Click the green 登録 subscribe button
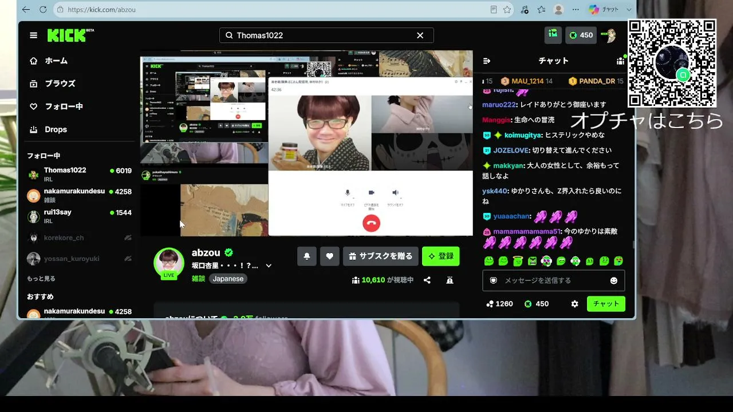The image size is (733, 412). [x=441, y=256]
